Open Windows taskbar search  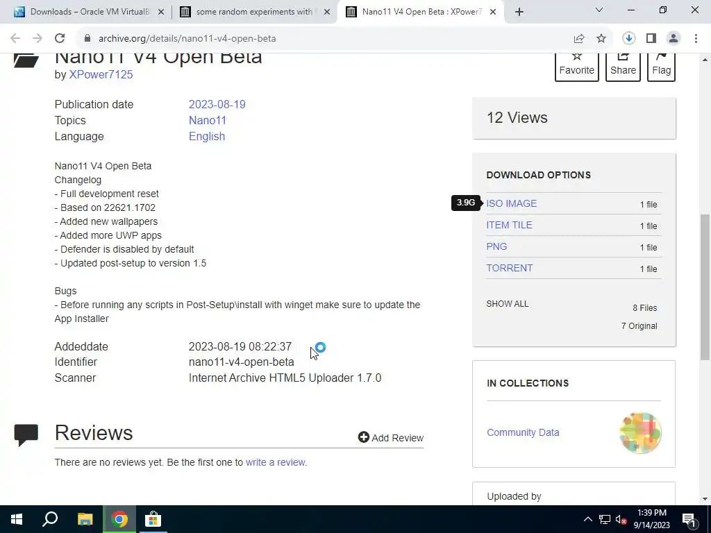pyautogui.click(x=50, y=519)
